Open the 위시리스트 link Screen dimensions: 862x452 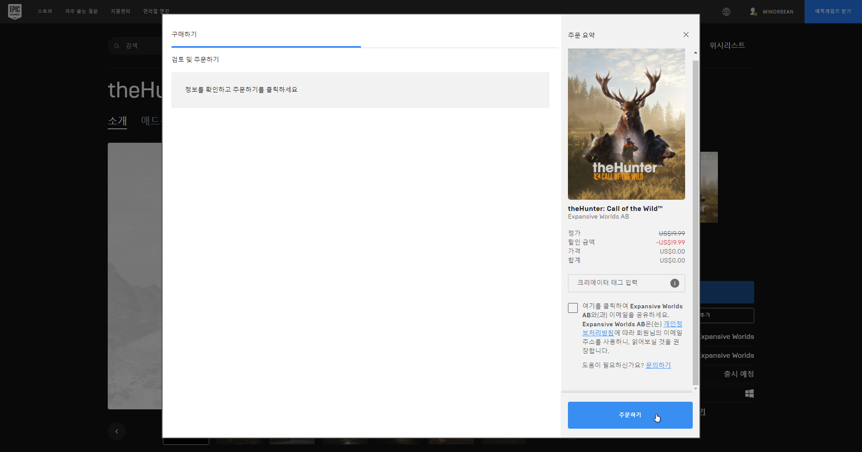click(x=727, y=45)
